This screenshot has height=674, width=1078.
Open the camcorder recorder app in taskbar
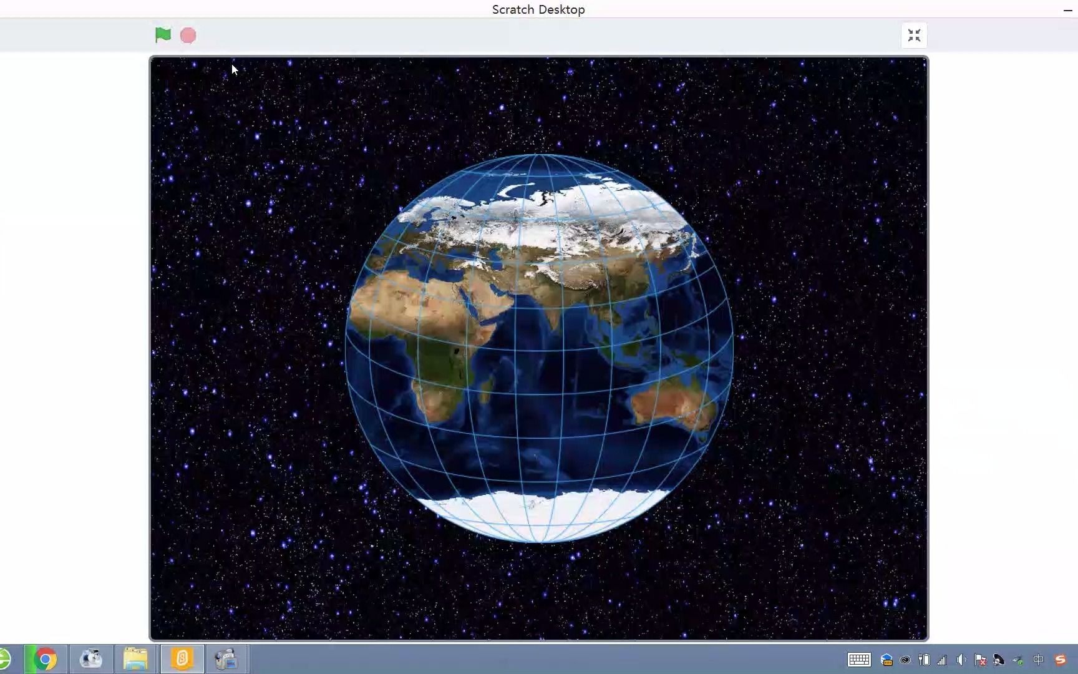tap(226, 659)
